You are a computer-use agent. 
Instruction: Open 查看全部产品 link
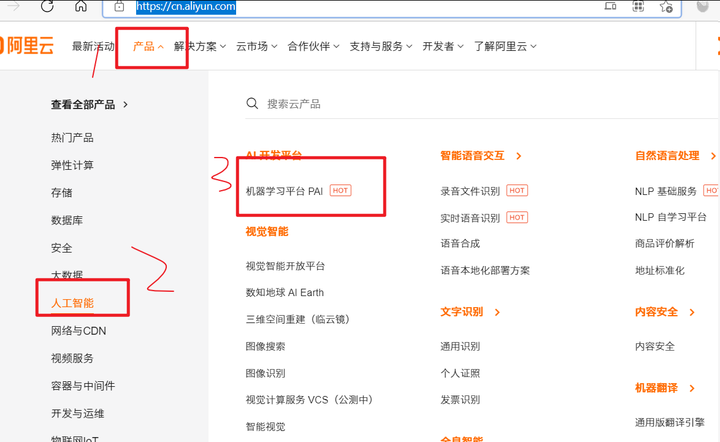(x=90, y=105)
